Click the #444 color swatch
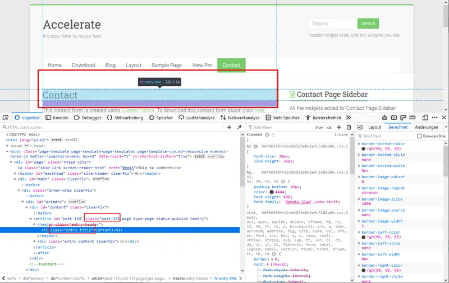 (272, 192)
